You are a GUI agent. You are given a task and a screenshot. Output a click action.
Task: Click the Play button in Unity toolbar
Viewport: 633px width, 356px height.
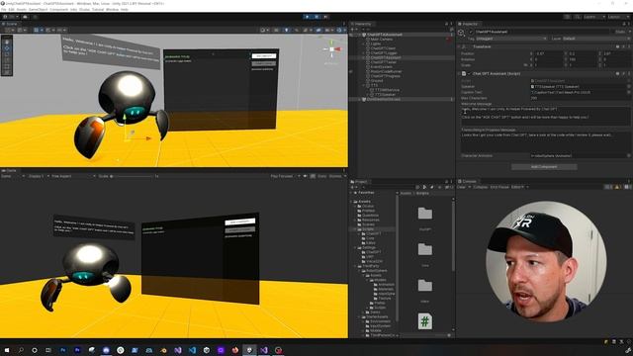308,17
